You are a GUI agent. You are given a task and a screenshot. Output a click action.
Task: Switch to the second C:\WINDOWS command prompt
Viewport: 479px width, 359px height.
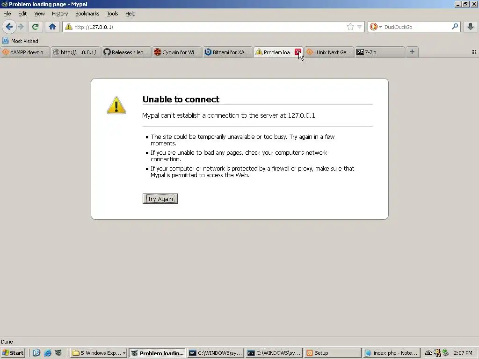(x=274, y=353)
